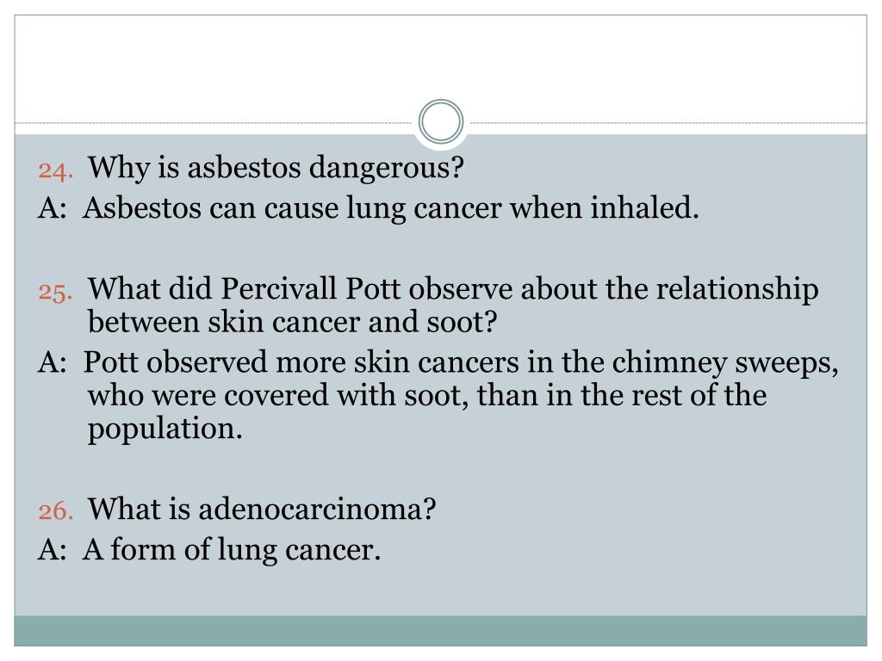
Task: Click the word 'population.'
Action: [x=165, y=430]
